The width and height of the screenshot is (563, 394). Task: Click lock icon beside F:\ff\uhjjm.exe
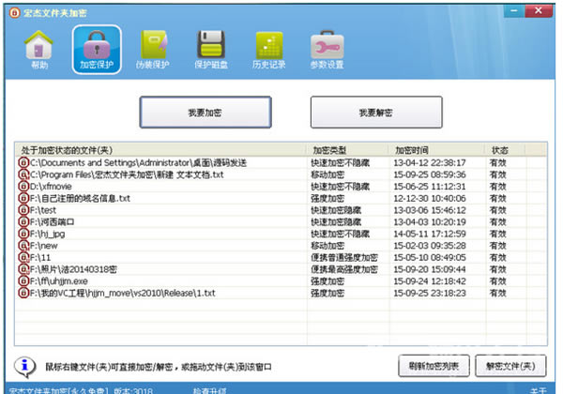pyautogui.click(x=23, y=281)
